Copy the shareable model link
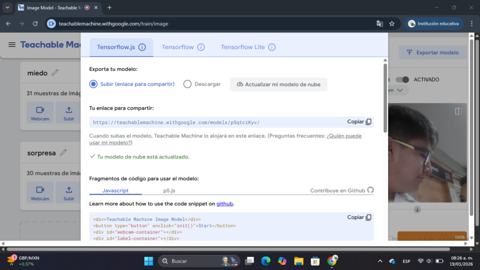 pyautogui.click(x=359, y=122)
